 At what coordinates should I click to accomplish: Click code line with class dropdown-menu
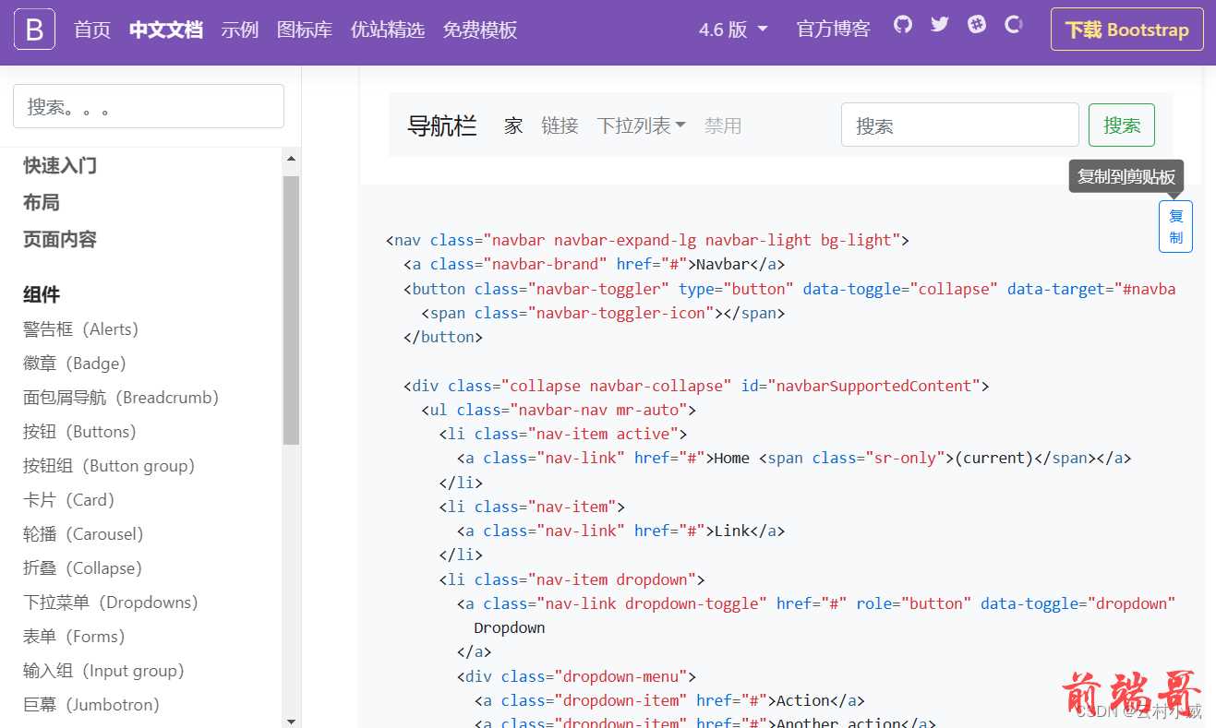[x=576, y=676]
